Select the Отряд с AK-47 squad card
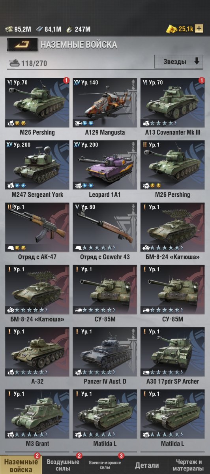 tap(37, 231)
